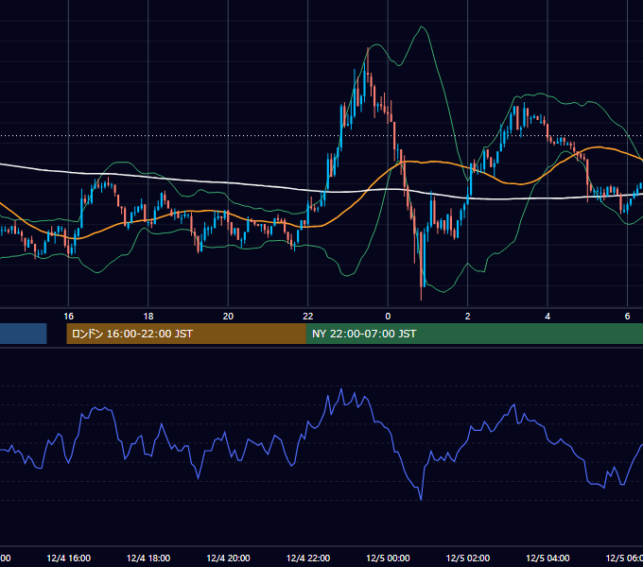Select the solid blue session bar
This screenshot has height=567, width=643.
click(x=24, y=334)
